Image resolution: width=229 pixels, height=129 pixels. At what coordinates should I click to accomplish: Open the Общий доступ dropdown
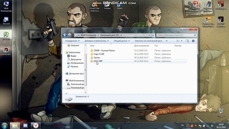[x=122, y=41]
